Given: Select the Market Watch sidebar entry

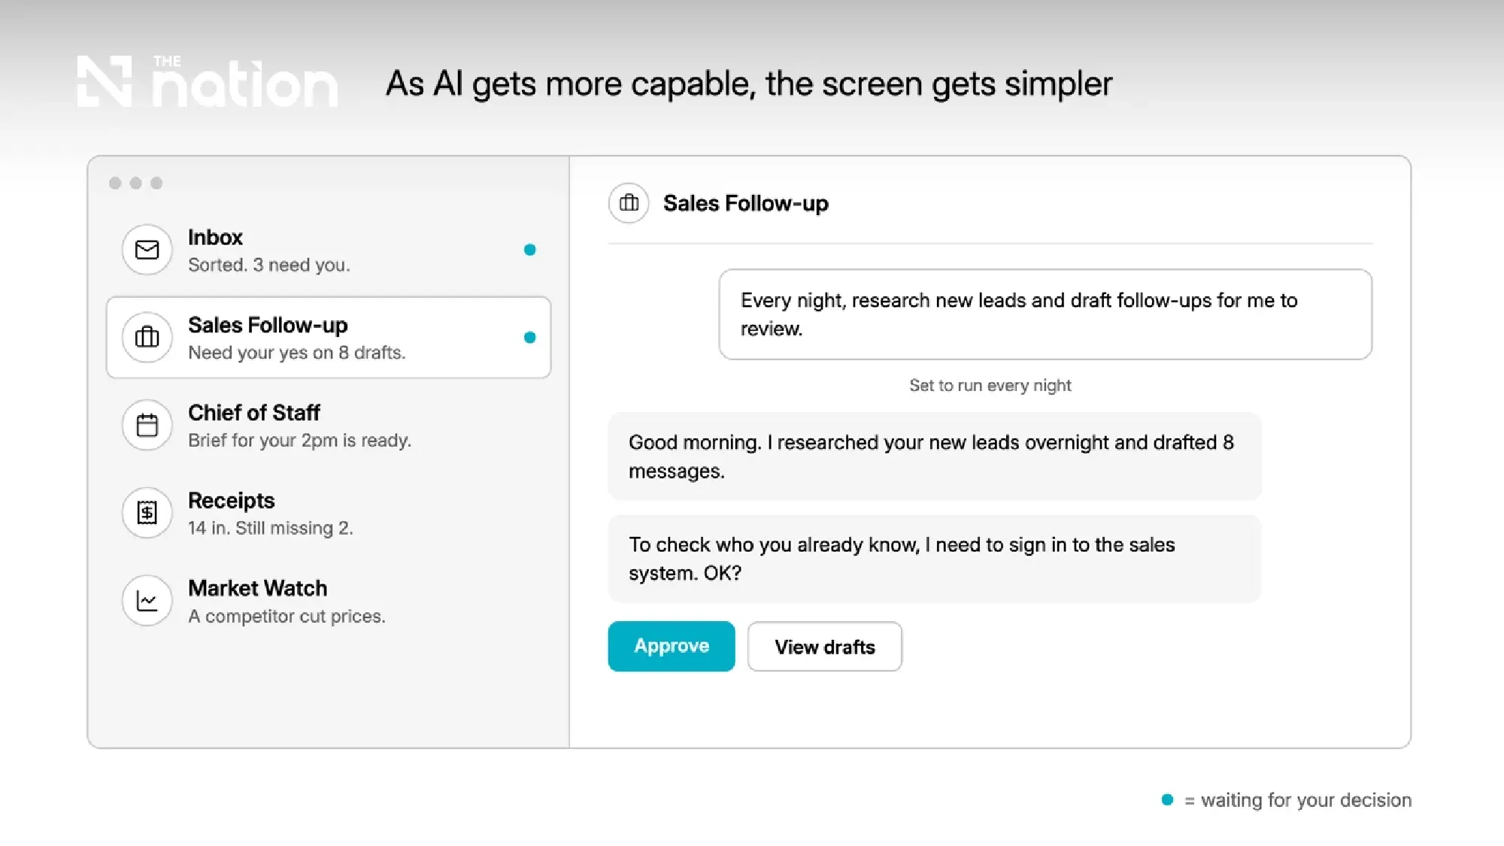Looking at the screenshot, I should tap(329, 600).
